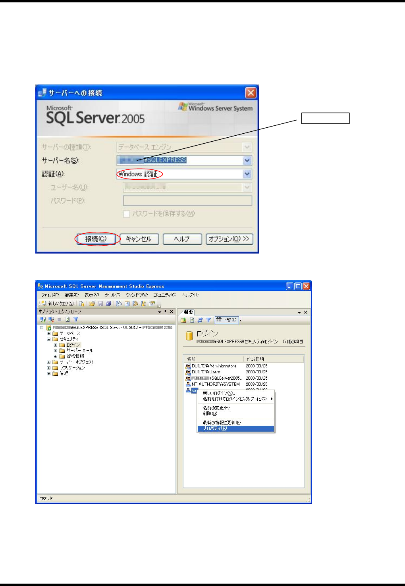This screenshot has width=405, height=586.
Task: Click the save toolbar icon
Action: pos(100,304)
